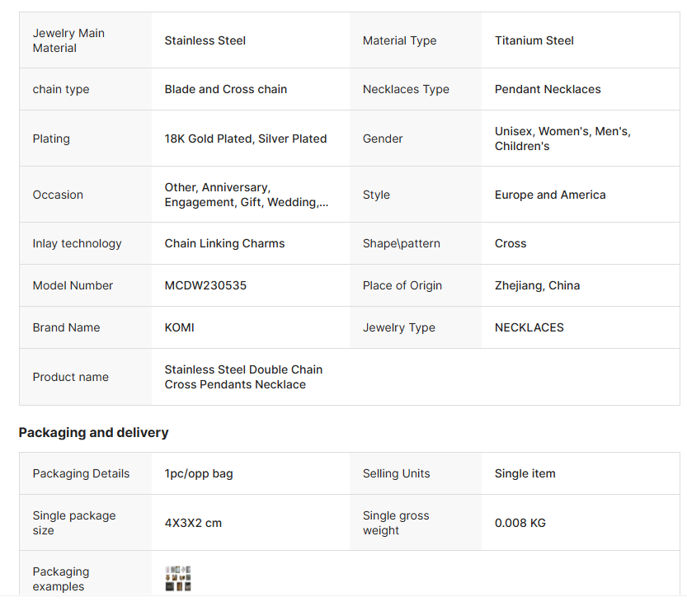687x602 pixels.
Task: Select the 'Europe and America' style value
Action: coord(550,195)
